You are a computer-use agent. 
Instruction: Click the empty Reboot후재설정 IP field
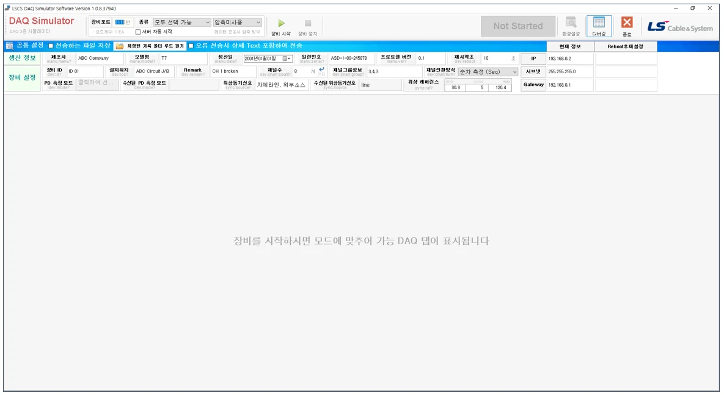pyautogui.click(x=626, y=59)
